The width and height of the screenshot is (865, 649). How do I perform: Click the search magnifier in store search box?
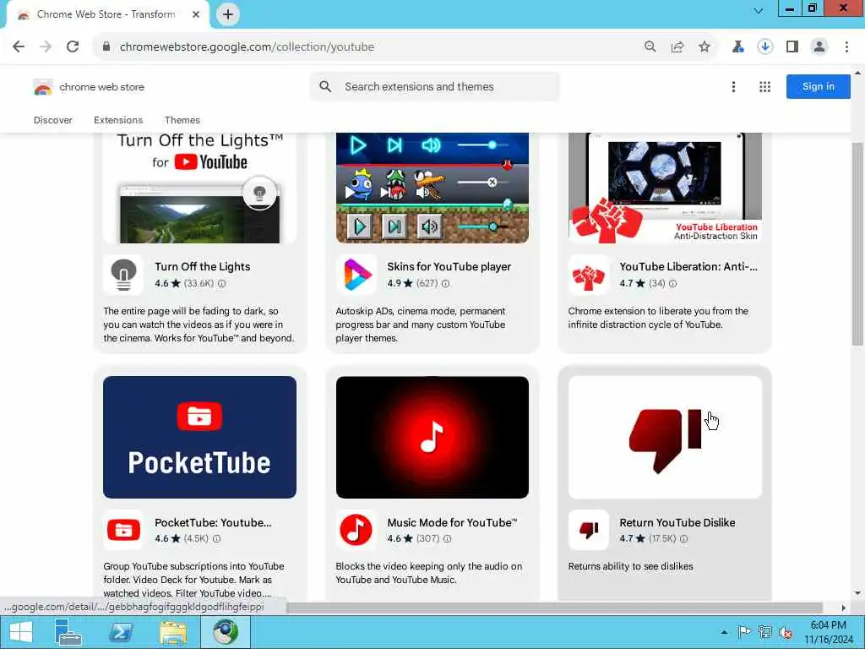[x=325, y=87]
